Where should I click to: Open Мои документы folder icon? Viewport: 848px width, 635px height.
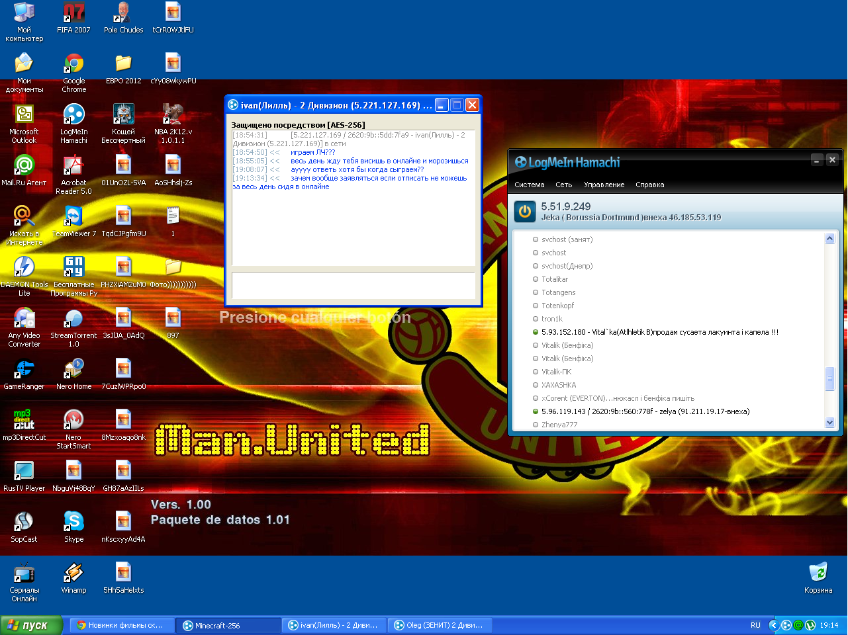pyautogui.click(x=24, y=73)
